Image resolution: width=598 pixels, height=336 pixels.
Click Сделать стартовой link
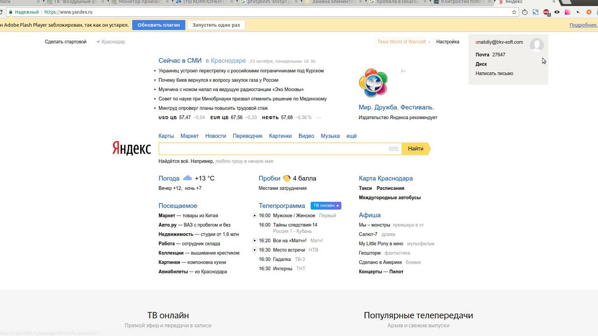[x=66, y=42]
